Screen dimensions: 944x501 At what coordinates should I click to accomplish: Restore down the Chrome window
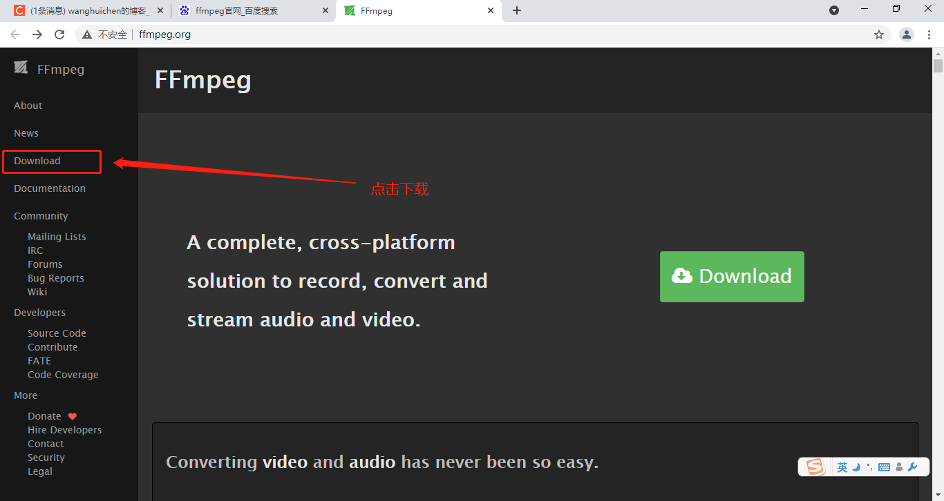896,9
